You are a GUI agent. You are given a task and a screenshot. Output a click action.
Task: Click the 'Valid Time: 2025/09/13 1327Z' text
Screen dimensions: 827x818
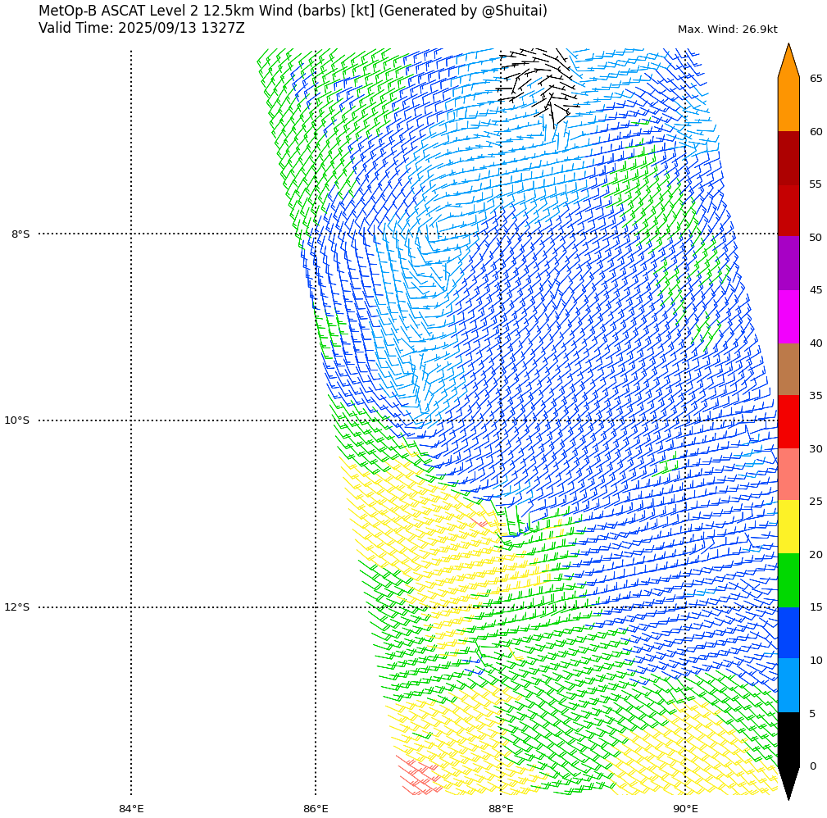pyautogui.click(x=141, y=28)
